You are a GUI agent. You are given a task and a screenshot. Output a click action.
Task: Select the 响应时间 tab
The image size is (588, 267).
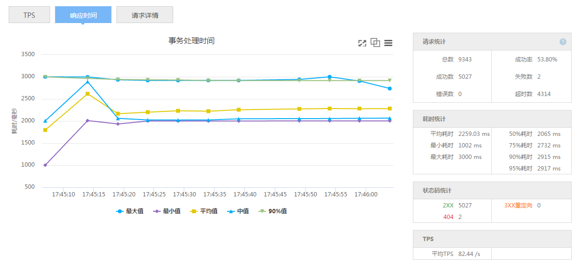(83, 15)
